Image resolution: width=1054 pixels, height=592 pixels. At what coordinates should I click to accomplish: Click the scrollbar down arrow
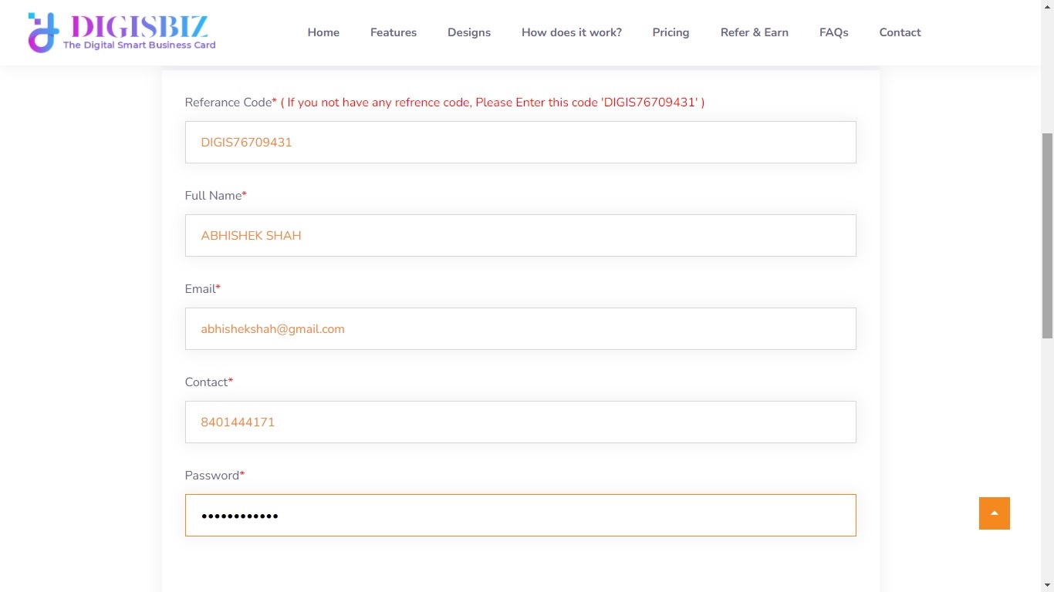1047,585
